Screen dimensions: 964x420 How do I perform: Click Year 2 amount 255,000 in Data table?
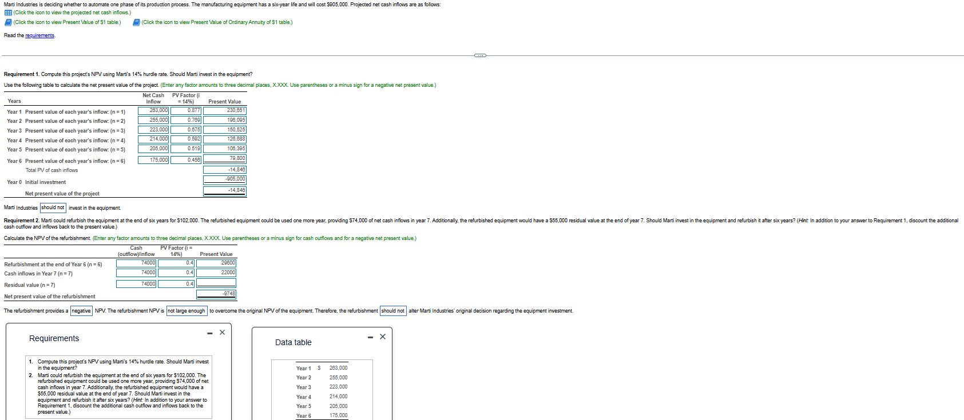point(338,378)
